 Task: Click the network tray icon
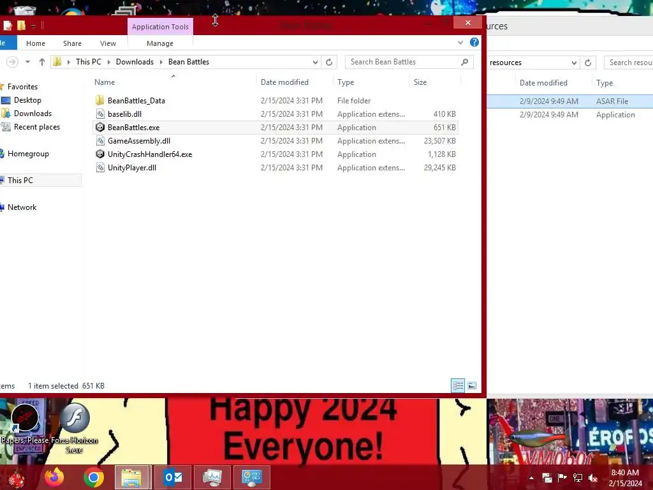[578, 478]
